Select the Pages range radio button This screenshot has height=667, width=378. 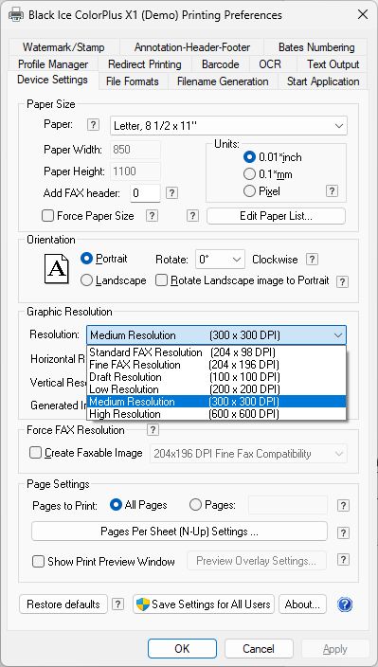click(195, 505)
